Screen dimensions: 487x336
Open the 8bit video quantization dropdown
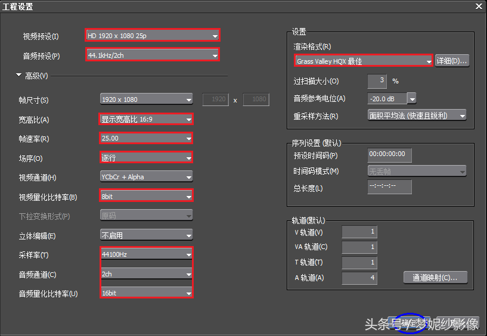pyautogui.click(x=146, y=197)
